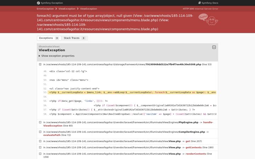Click the ViewException heading title
The image size is (255, 159).
(52, 50)
